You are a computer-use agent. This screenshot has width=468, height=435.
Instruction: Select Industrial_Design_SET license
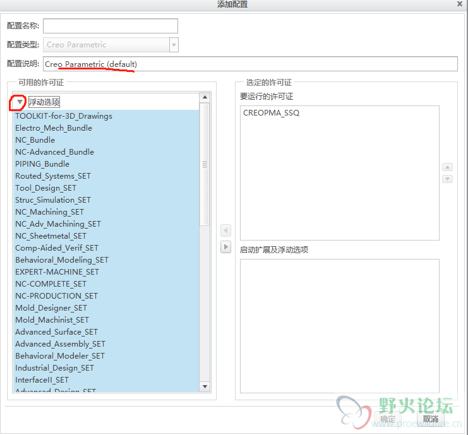point(106,368)
